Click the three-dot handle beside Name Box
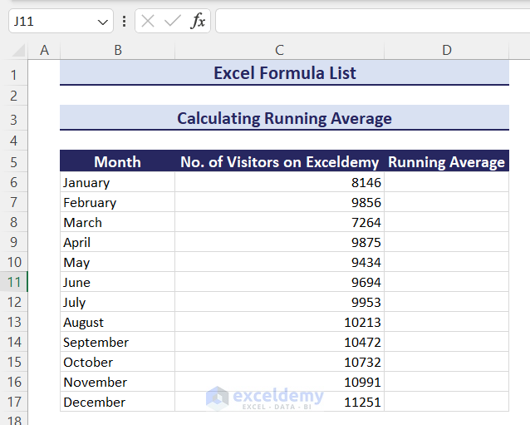530x425 pixels. (x=124, y=22)
